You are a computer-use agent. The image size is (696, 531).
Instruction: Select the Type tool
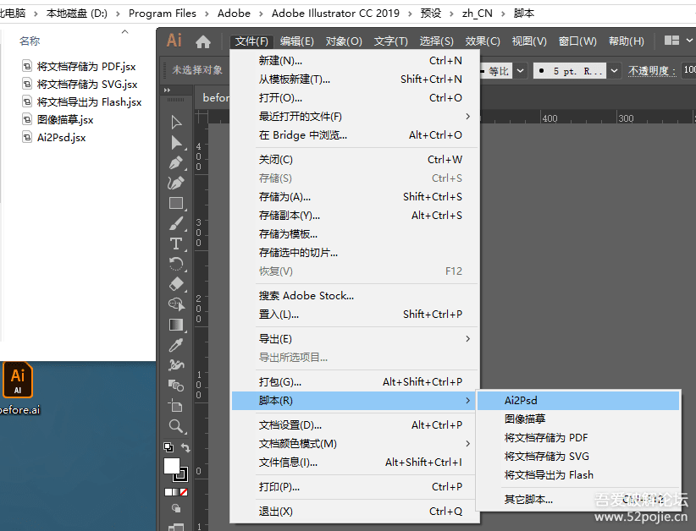[176, 244]
